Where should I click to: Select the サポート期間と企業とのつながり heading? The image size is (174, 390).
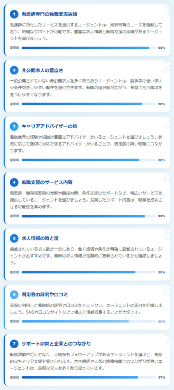[x=56, y=344]
